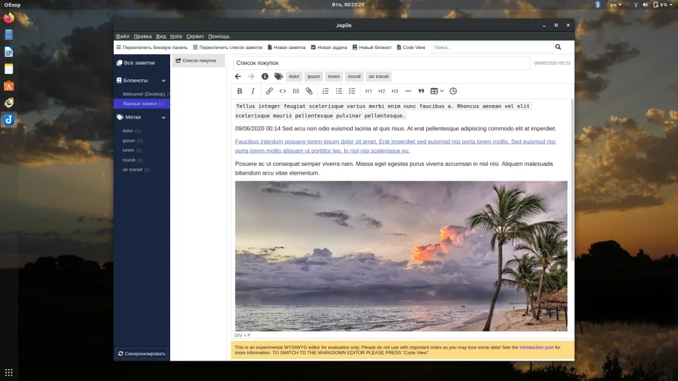The width and height of the screenshot is (678, 381).
Task: Open note properties info icon
Action: click(265, 76)
